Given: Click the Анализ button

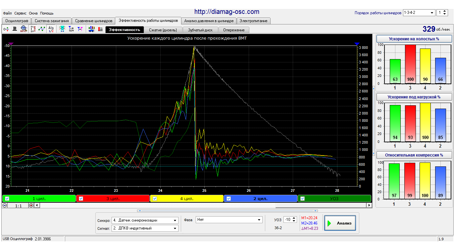Looking at the screenshot, I should [340, 223].
